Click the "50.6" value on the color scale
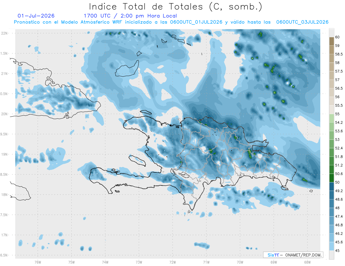The image size is (345, 266). 339,174
